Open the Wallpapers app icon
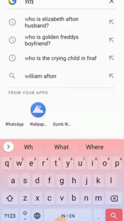 tap(38, 110)
